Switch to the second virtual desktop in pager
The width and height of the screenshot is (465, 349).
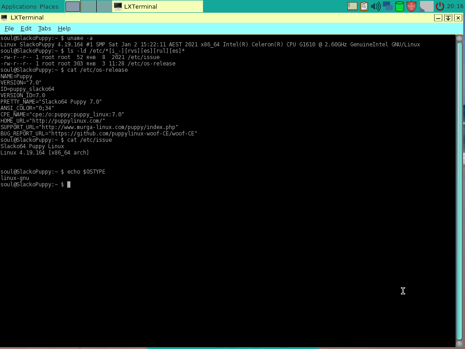[x=89, y=6]
